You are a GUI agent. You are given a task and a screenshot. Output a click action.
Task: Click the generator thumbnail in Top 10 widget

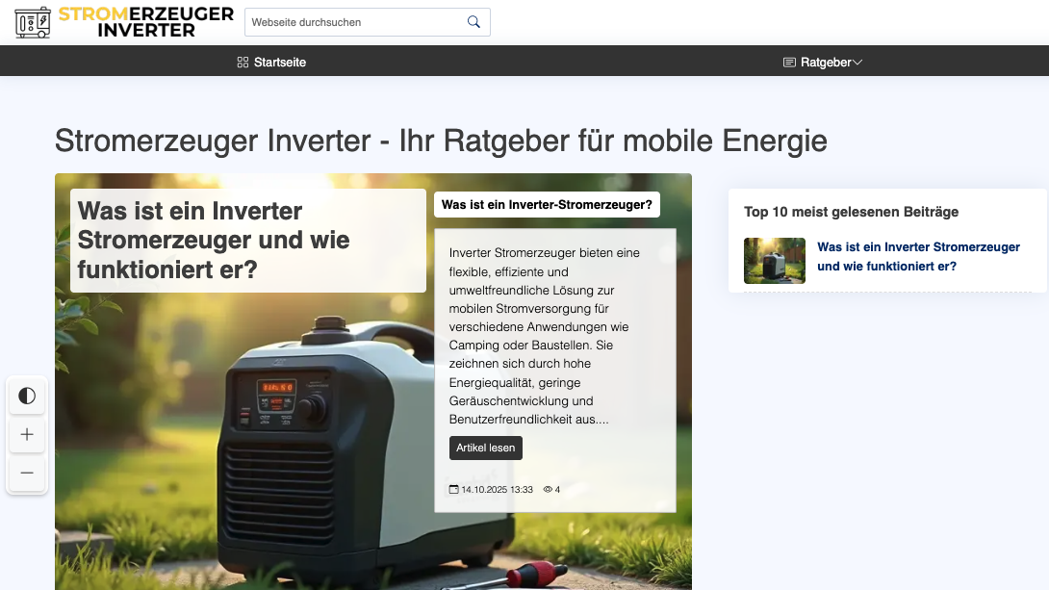tap(774, 261)
